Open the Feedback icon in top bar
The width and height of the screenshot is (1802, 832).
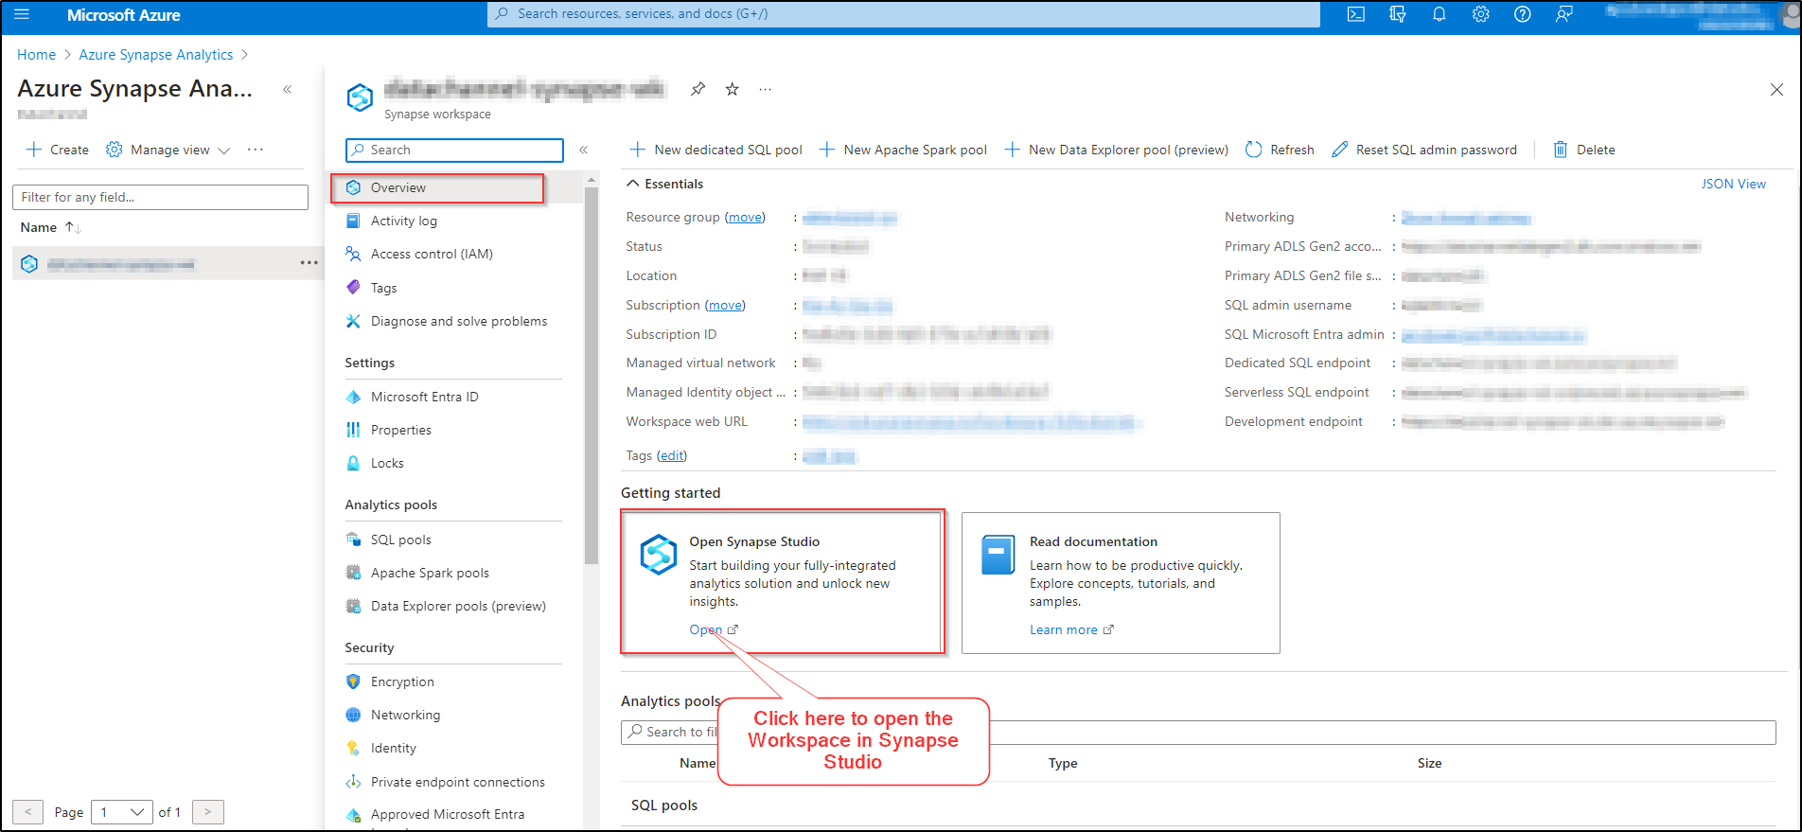[x=1563, y=14]
